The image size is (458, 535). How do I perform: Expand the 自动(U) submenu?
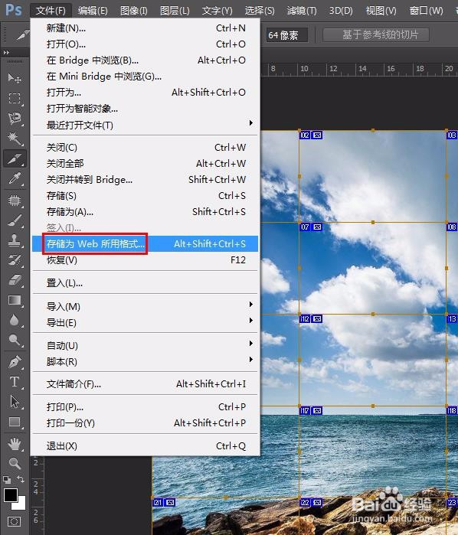[146, 345]
